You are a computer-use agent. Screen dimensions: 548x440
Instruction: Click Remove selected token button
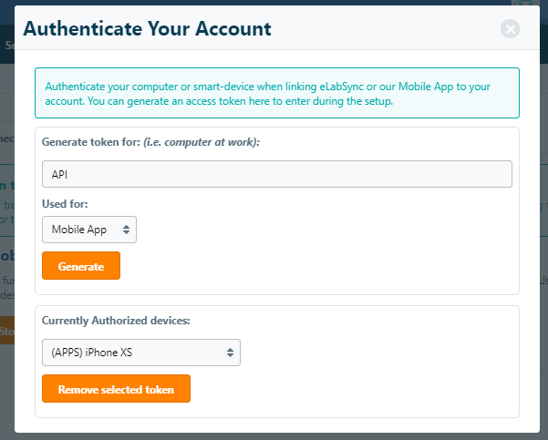click(x=116, y=389)
